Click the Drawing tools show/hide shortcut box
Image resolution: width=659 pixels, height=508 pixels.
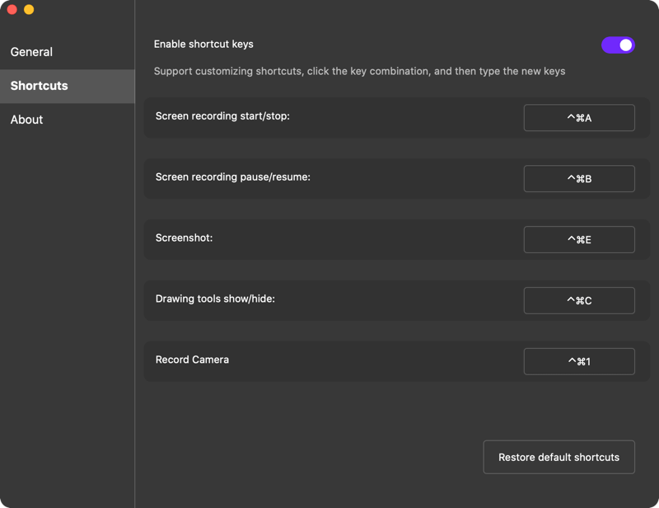(579, 300)
